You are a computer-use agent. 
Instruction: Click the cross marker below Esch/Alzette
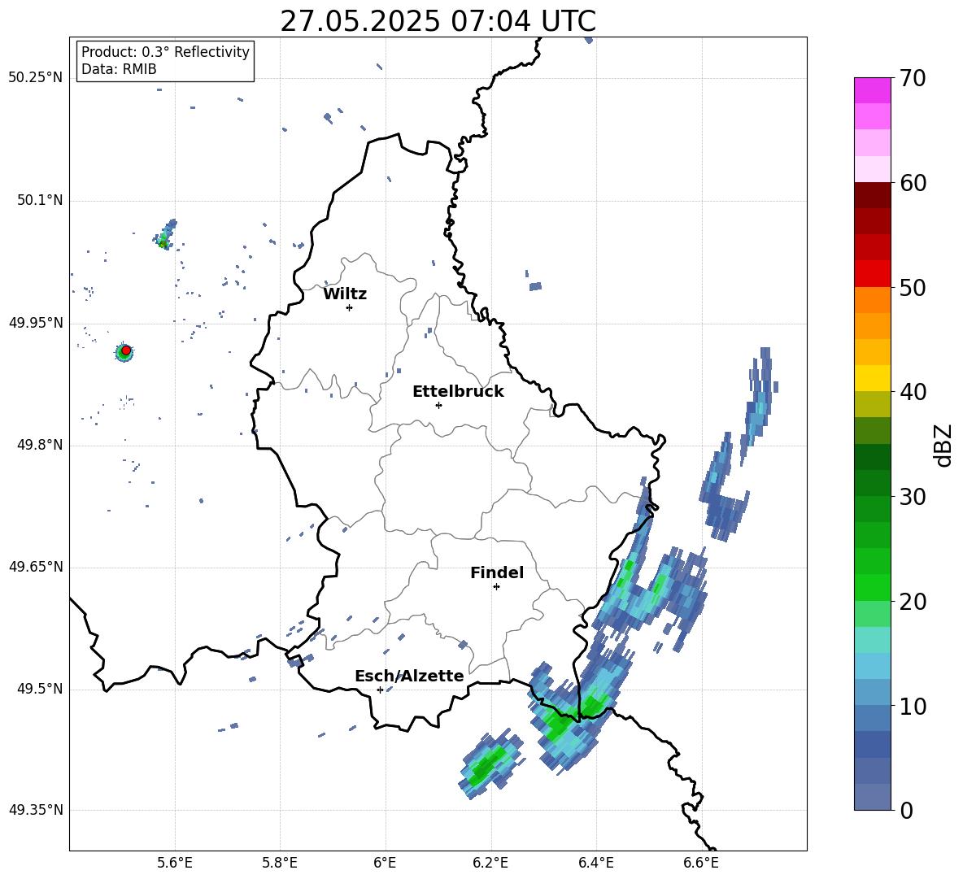380,690
